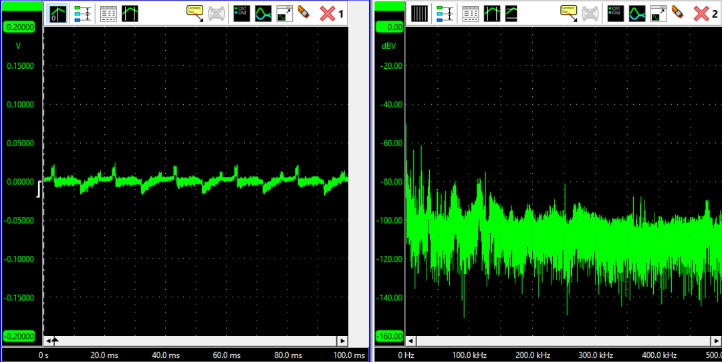Viewport: 722px width, 362px height.
Task: Open the measurement table icon in graph 1
Action: pyautogui.click(x=108, y=14)
